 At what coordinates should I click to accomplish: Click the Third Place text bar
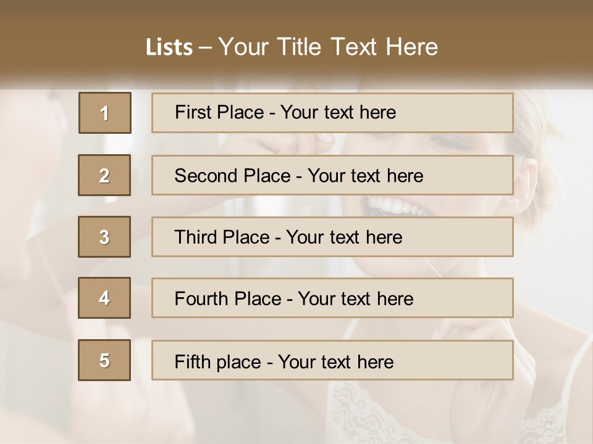pyautogui.click(x=332, y=237)
